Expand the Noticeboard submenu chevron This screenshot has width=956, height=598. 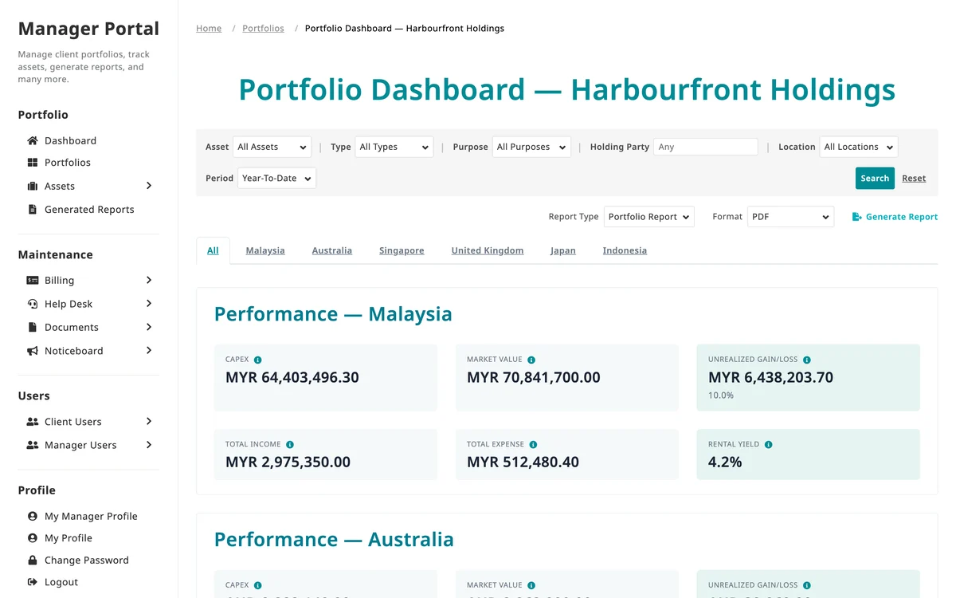[x=149, y=351]
